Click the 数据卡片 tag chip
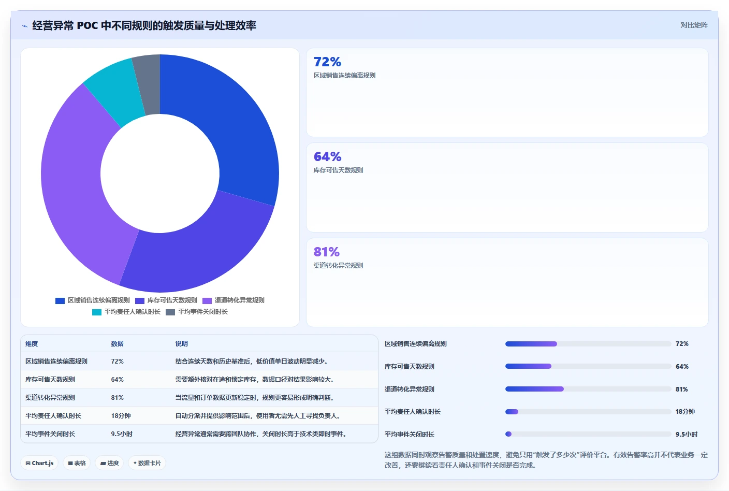 (147, 463)
